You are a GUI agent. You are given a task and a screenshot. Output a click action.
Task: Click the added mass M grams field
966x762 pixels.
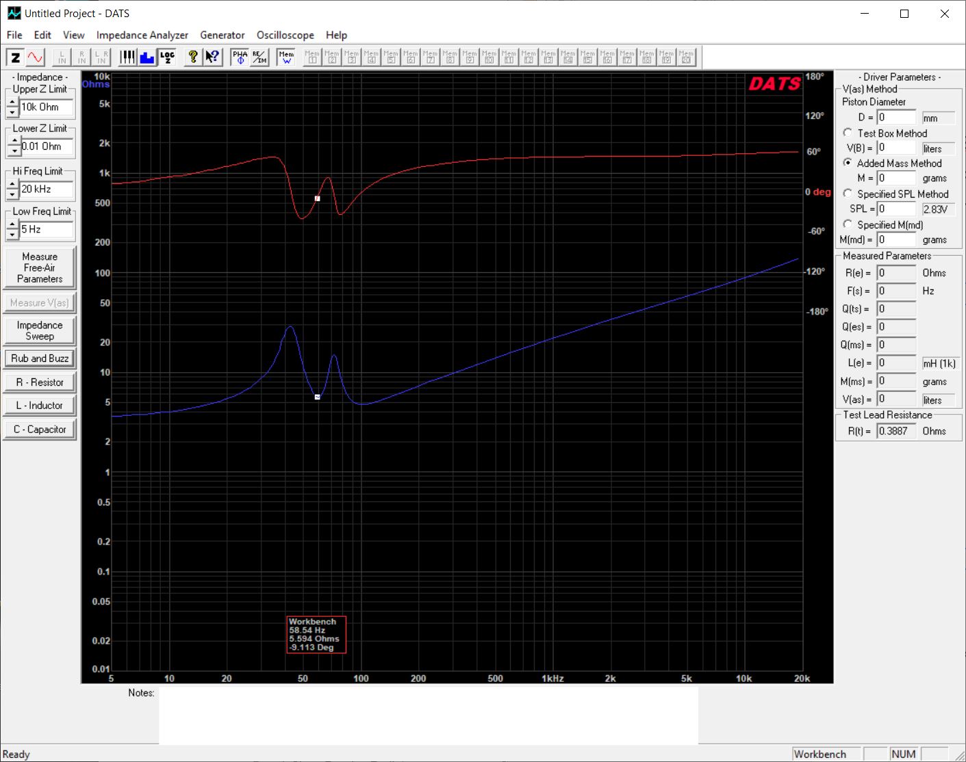click(897, 178)
